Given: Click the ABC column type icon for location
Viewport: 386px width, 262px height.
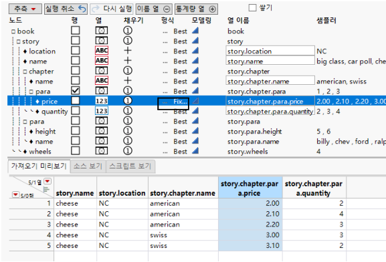Looking at the screenshot, I should 102,50.
